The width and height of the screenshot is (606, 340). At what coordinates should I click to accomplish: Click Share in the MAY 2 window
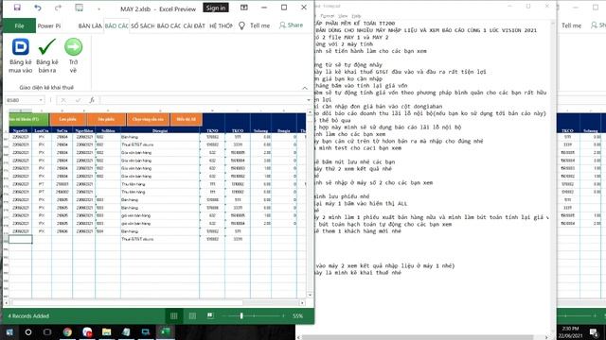pyautogui.click(x=291, y=25)
